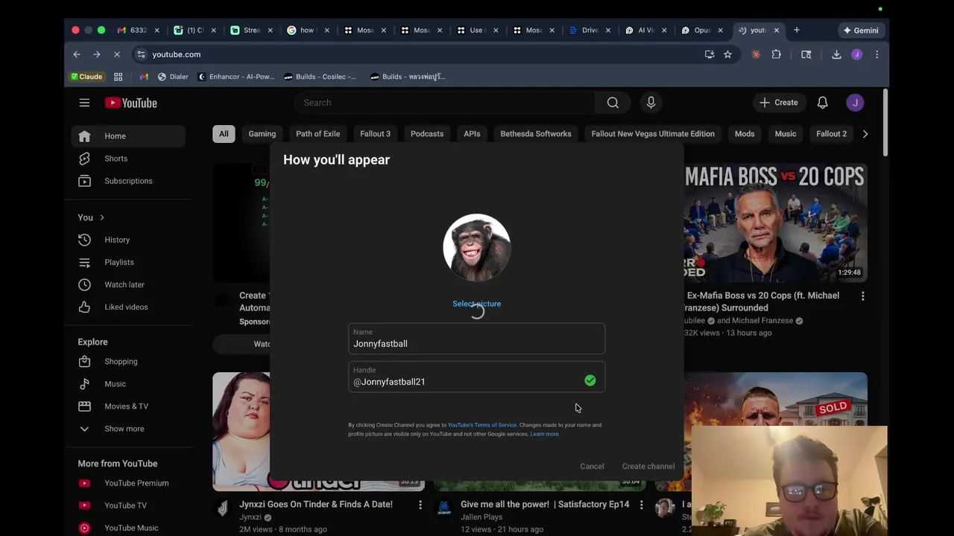This screenshot has height=536, width=954.
Task: Go to Home in the sidebar
Action: coord(128,136)
